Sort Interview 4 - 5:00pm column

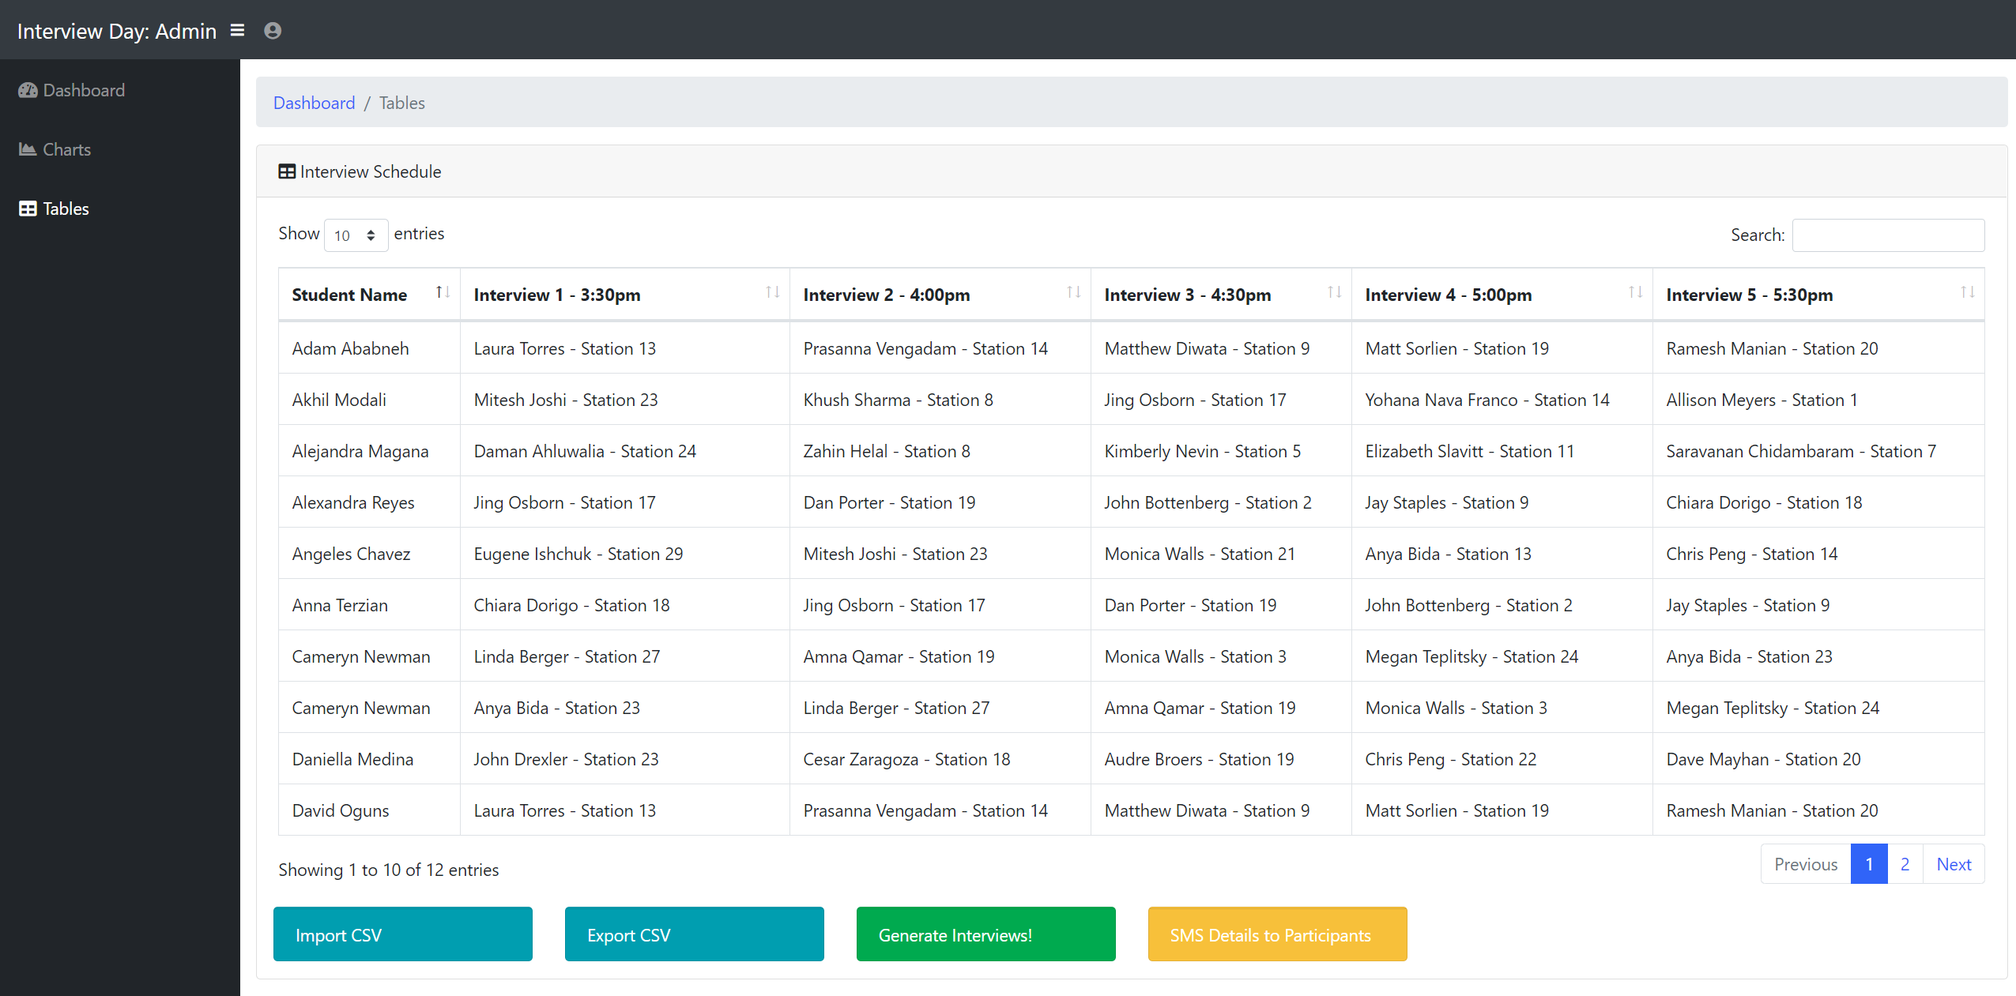point(1635,293)
